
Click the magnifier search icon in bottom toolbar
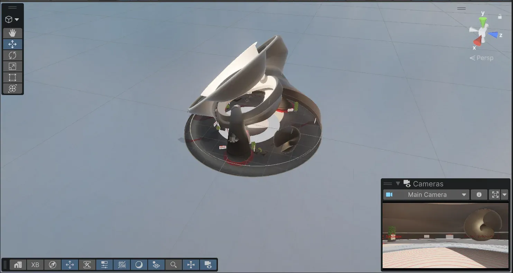click(174, 265)
